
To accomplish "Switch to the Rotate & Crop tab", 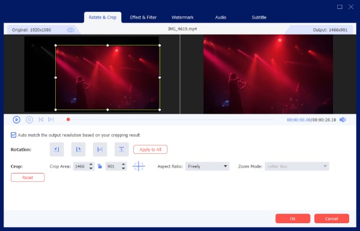I will pyautogui.click(x=103, y=17).
